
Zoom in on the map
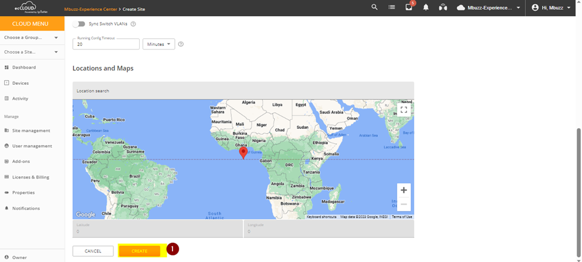pos(404,190)
